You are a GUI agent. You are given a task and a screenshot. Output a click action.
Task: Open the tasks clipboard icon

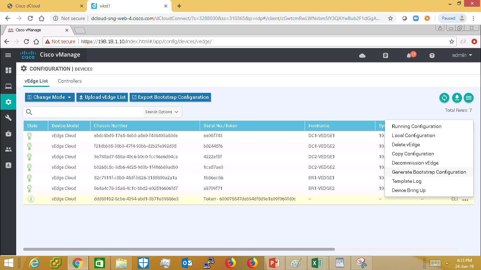click(x=385, y=56)
